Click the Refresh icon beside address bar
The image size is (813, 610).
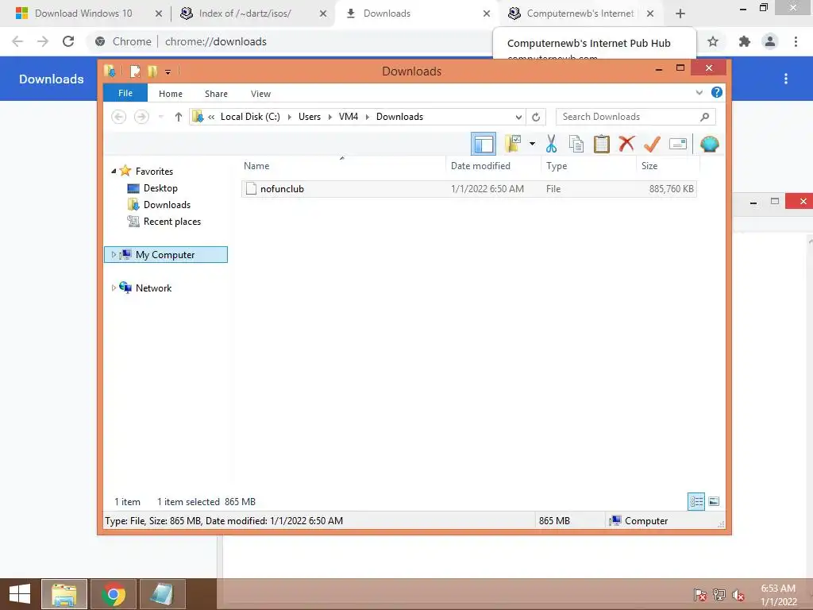click(536, 117)
